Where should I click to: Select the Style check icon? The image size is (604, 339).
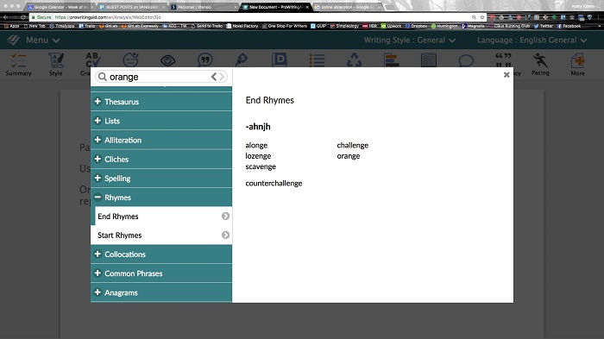click(x=55, y=65)
